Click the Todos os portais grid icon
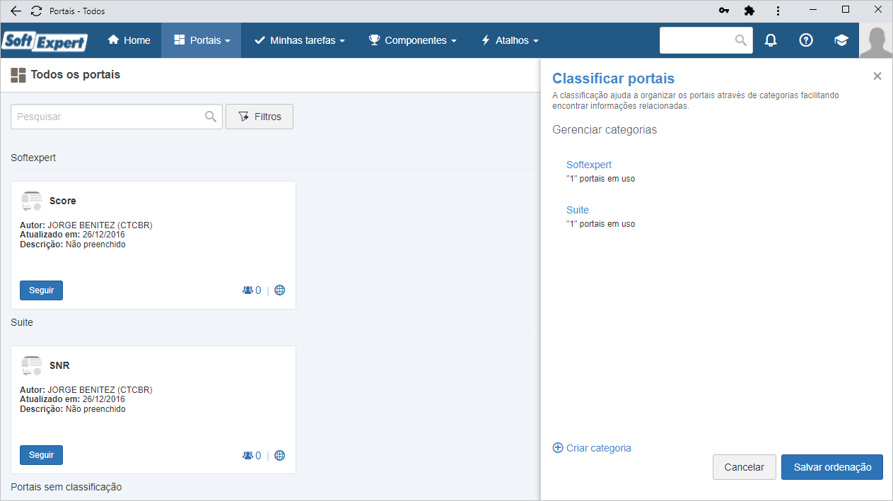Viewport: 893px width, 501px height. [x=18, y=75]
